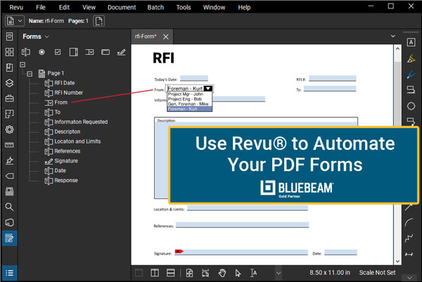Open the Layers panel icon
Image resolution: width=422 pixels, height=282 pixels.
coord(9,83)
